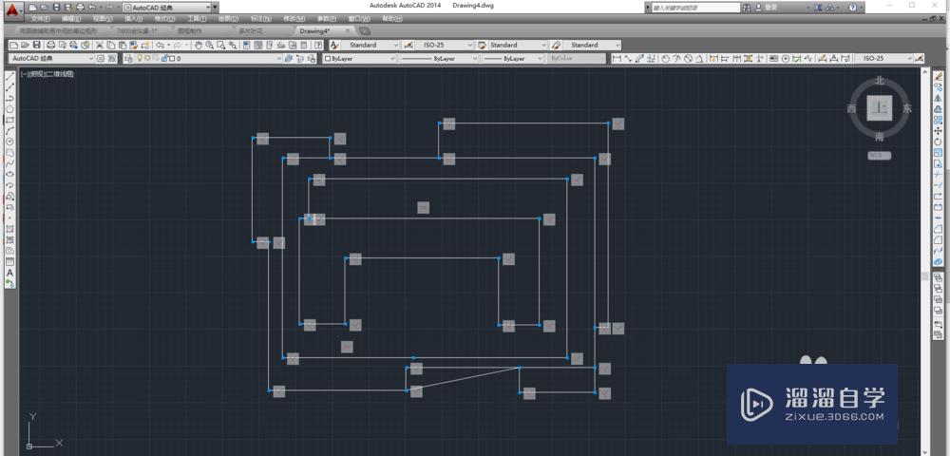
Task: Select the Spline tool in draw toolbar
Action: click(x=9, y=163)
